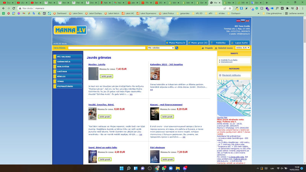Add Sapņi. Bērni un nakts laiks to cart
306x172 pixels.
point(105,159)
